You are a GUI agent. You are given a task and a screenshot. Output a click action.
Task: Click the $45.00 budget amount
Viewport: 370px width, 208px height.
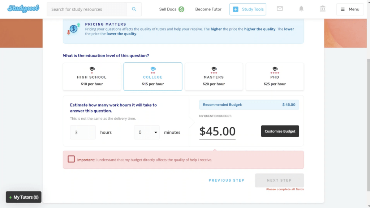217,131
